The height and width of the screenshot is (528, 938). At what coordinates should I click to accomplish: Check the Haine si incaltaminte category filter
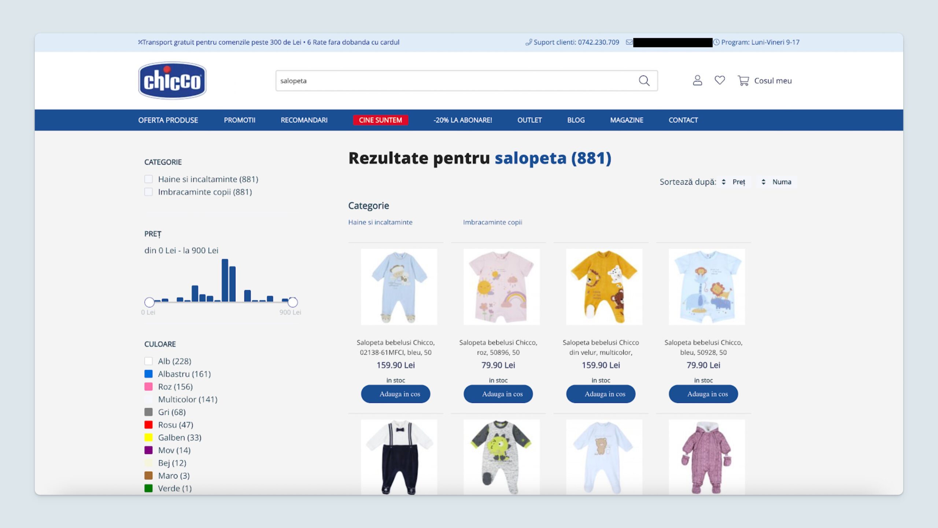click(x=148, y=179)
